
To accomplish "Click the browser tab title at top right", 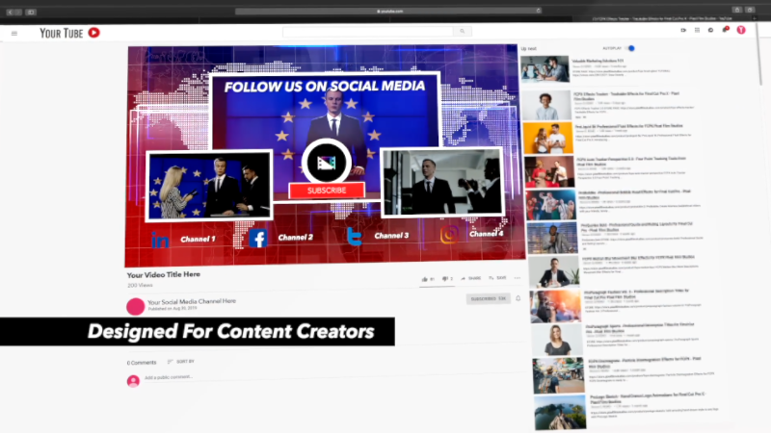I will point(662,18).
